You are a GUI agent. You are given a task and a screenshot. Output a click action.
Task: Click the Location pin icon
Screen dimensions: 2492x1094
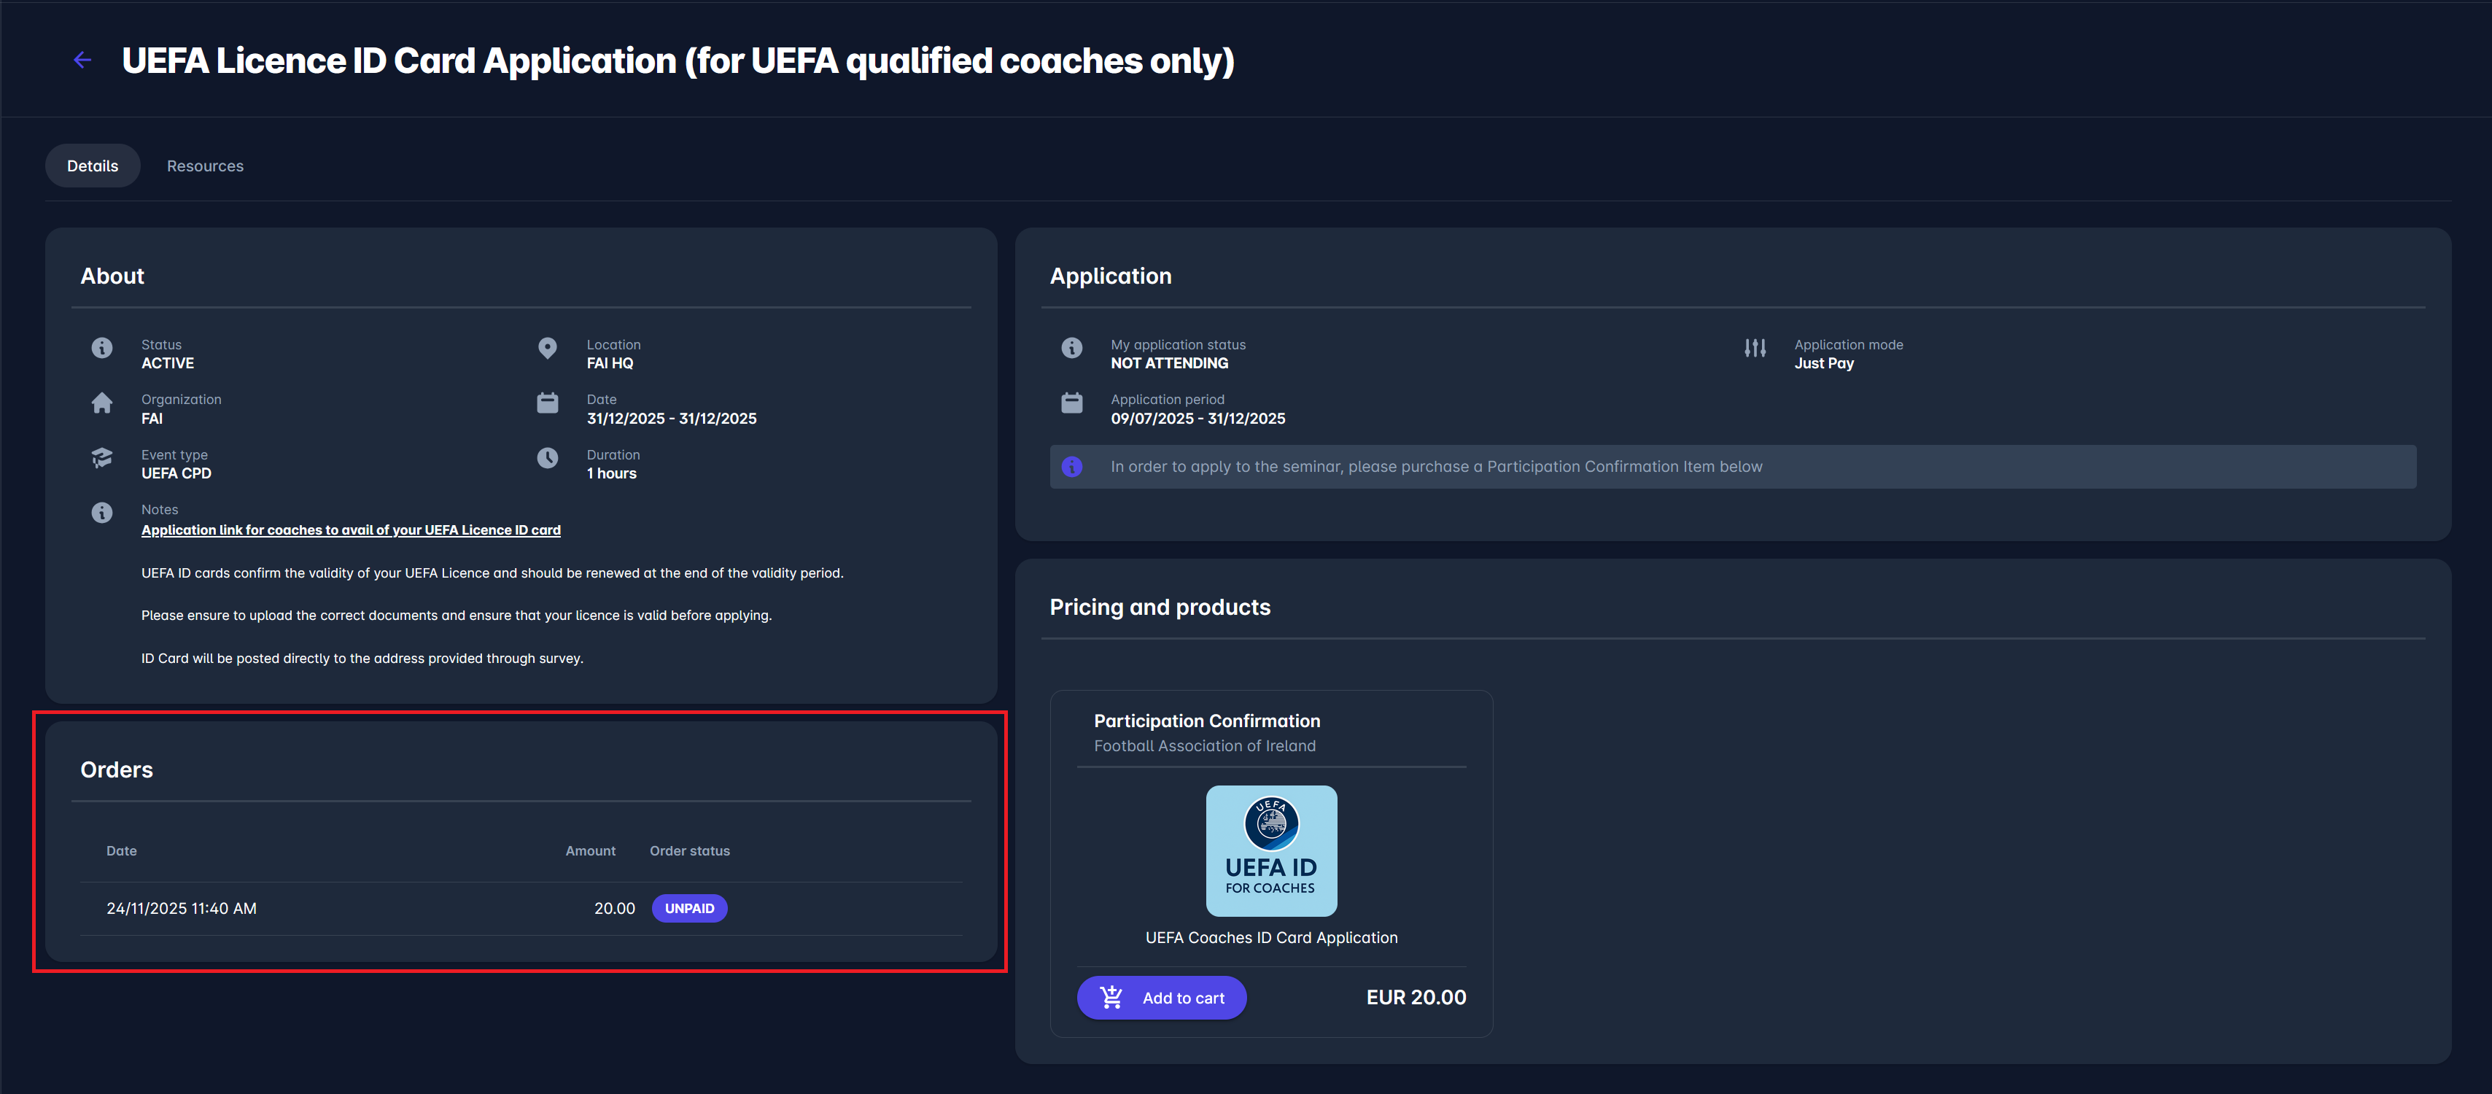click(548, 347)
